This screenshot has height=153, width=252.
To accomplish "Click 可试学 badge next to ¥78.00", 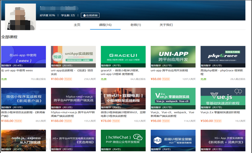I will (116, 121).
